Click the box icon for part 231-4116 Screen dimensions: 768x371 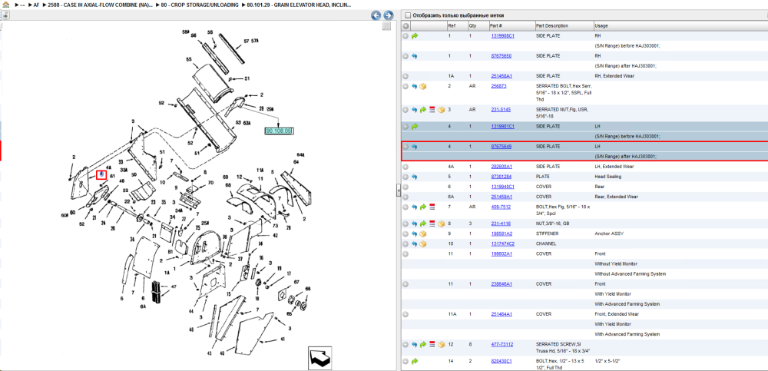441,224
